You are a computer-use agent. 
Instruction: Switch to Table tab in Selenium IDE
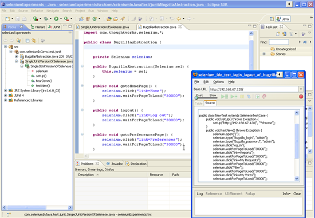click(x=199, y=104)
